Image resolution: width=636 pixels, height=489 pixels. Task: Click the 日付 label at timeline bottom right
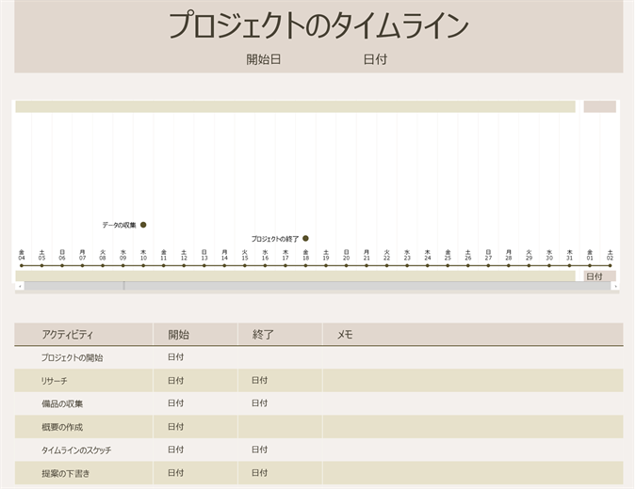[x=595, y=276]
